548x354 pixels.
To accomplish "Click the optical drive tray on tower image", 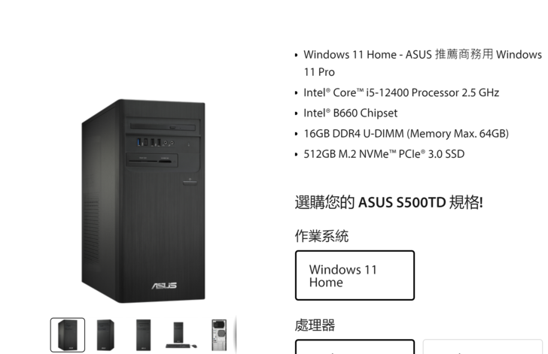I will 163,127.
